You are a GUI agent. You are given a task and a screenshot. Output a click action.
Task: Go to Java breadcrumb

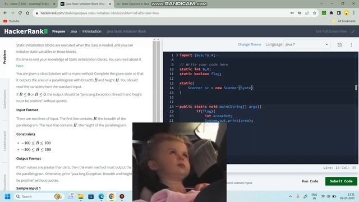click(73, 31)
